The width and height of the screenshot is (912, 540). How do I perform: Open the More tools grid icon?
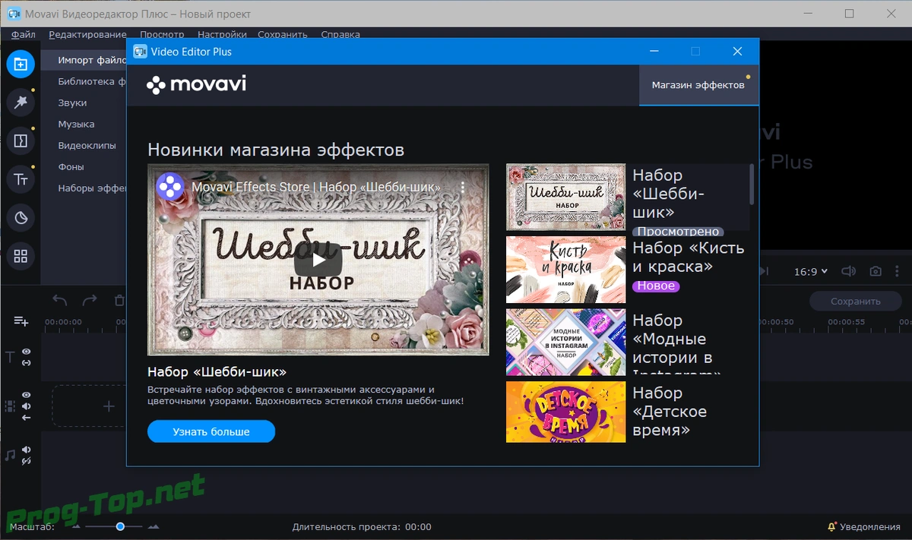[21, 256]
